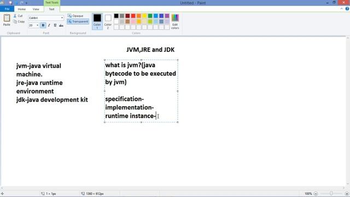Click the Text Tools contextual tab header

(52, 3)
